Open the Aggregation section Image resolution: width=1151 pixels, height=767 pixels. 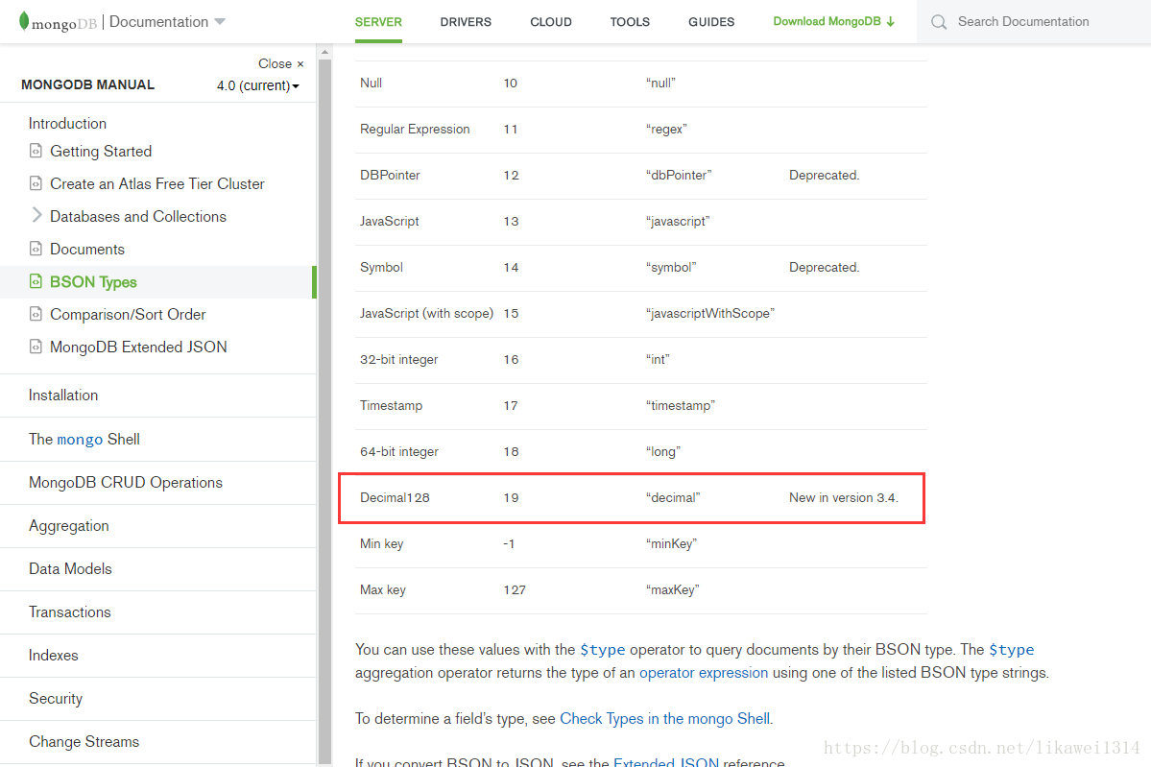pos(69,526)
